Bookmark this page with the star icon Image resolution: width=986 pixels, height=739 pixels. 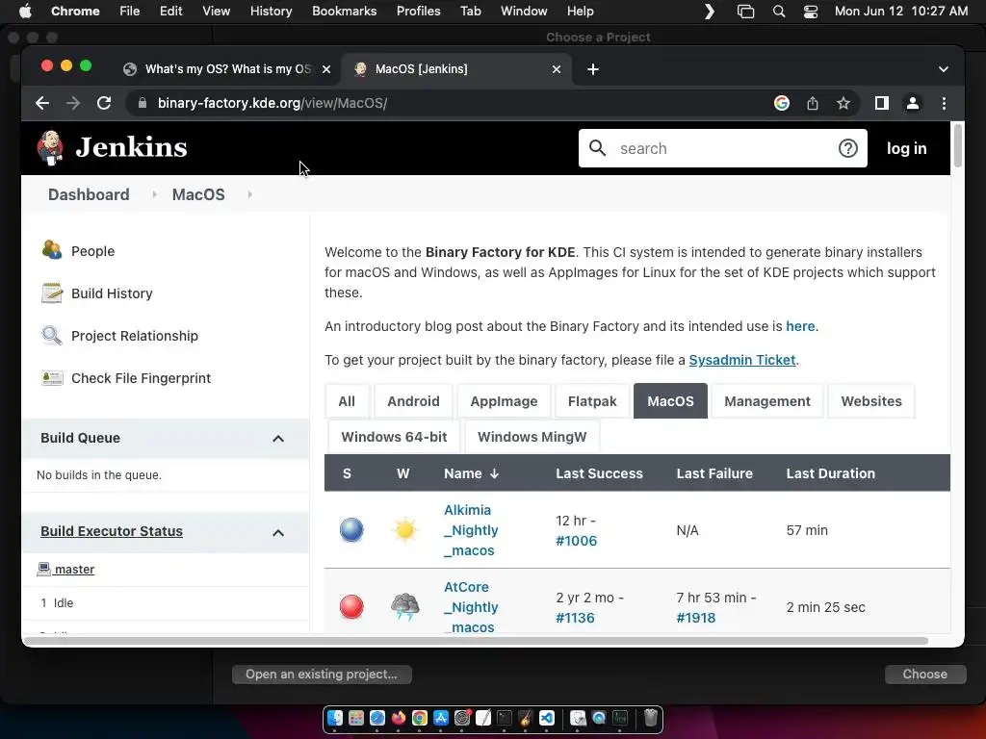[843, 103]
